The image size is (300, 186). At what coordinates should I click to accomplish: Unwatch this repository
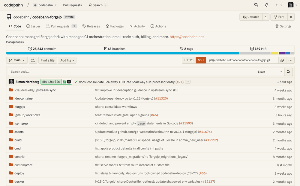[251, 17]
